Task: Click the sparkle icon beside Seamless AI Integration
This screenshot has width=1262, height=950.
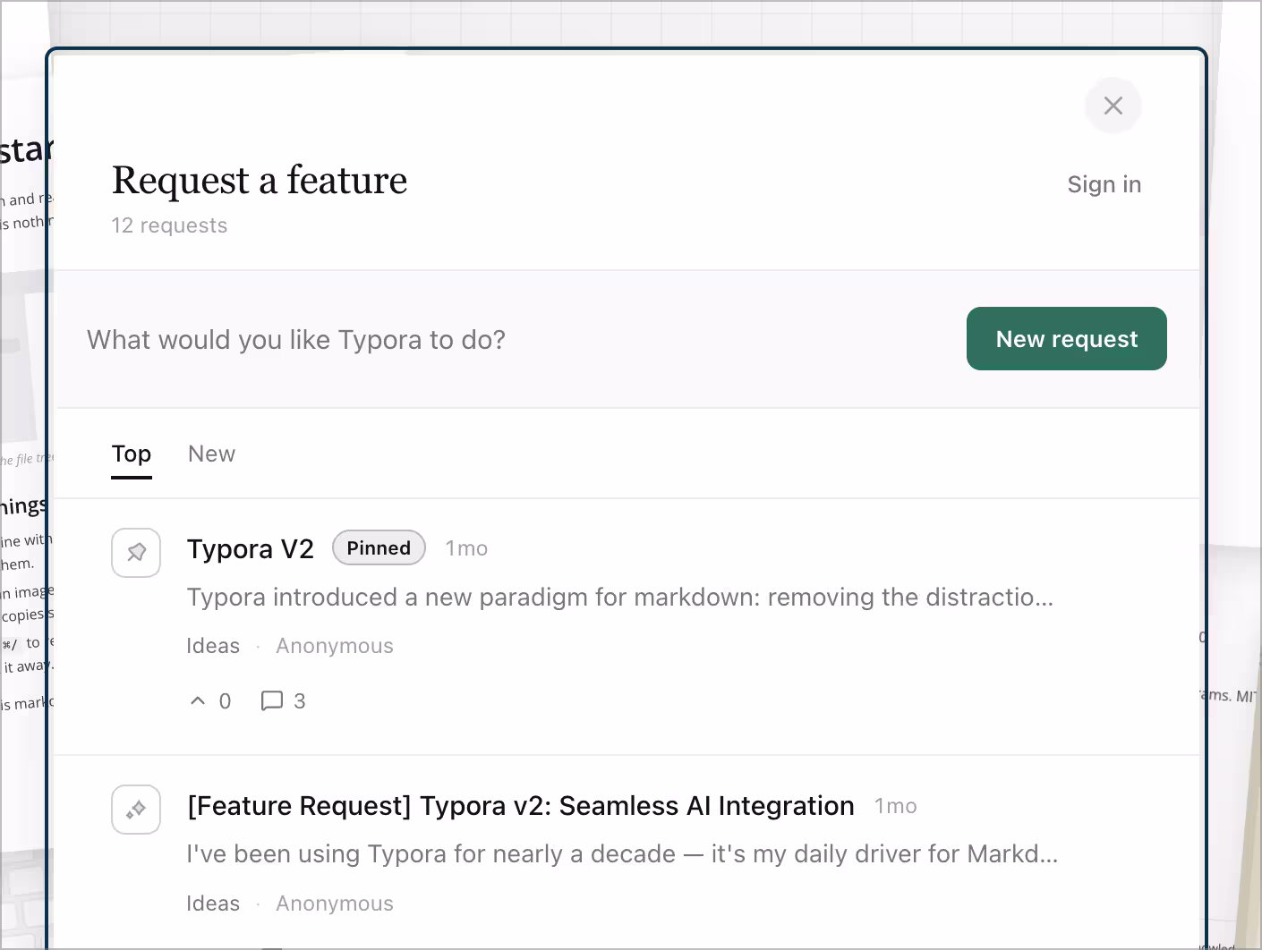Action: (136, 810)
